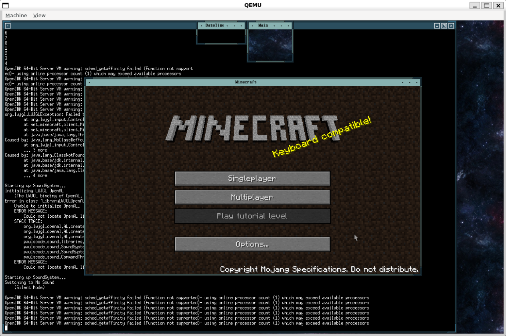Click the DateTime titlebar's middle dot icon
Image resolution: width=506 pixels, height=336 pixels.
[x=234, y=25]
